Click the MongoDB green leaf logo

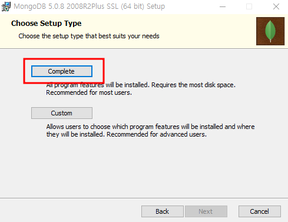pos(270,31)
